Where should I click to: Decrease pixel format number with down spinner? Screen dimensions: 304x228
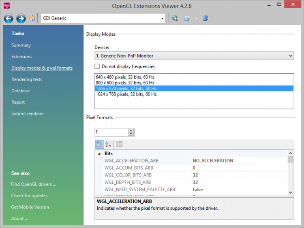(x=131, y=134)
